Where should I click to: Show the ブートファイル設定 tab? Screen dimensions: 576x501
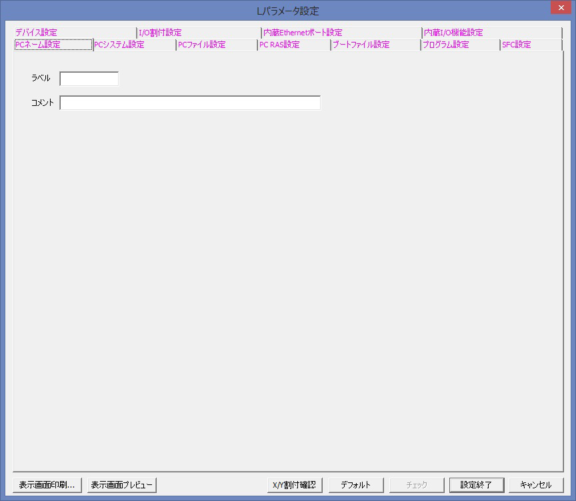[x=361, y=45]
